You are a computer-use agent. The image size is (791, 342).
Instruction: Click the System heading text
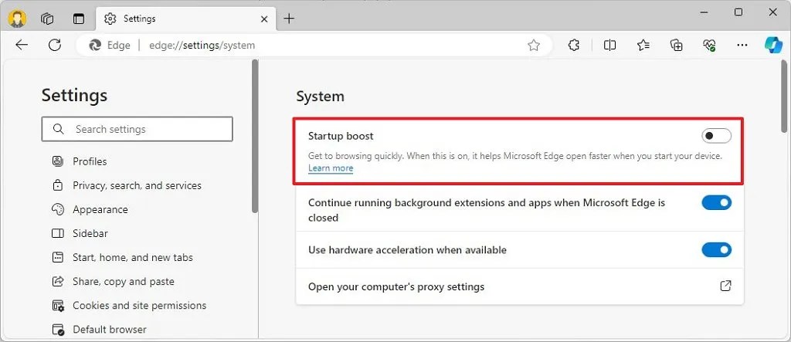coord(321,97)
